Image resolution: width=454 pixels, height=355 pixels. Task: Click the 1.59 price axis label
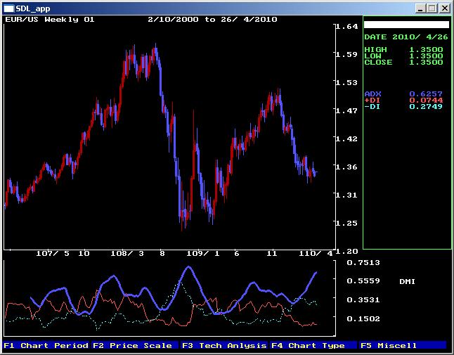[347, 54]
